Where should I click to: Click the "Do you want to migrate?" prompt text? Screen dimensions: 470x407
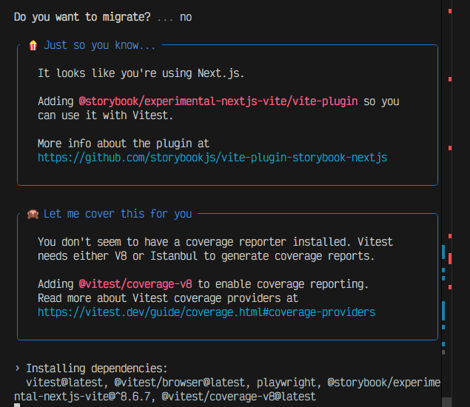[82, 17]
